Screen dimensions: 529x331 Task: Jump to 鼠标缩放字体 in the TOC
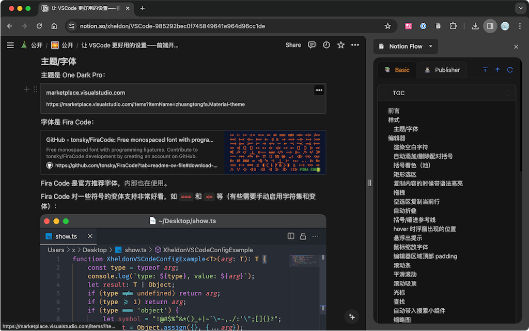(411, 247)
